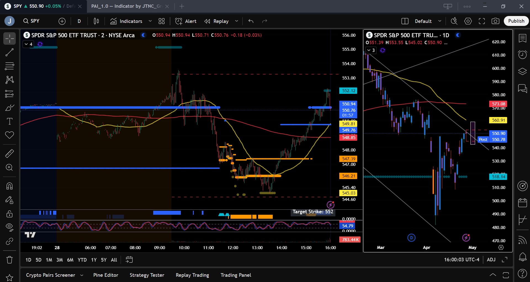Viewport: 530px width, 282px height.
Task: Open the Pine Editor tab
Action: click(x=105, y=275)
